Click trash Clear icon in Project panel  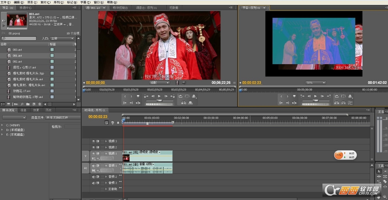coord(40,104)
